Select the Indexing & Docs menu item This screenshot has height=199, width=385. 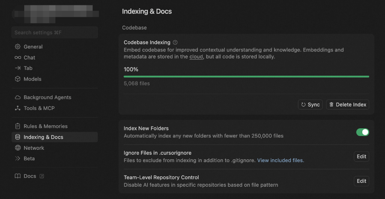(55, 137)
